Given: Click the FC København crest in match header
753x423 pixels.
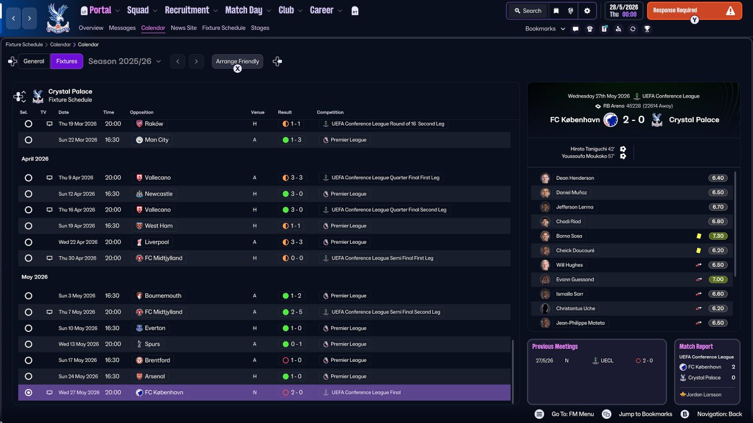Looking at the screenshot, I should (x=610, y=120).
